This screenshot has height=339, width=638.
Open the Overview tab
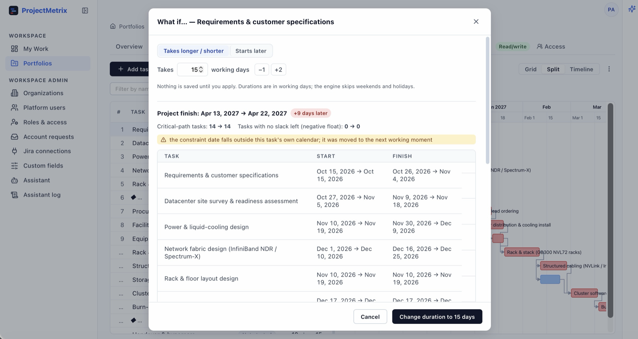coord(129,47)
